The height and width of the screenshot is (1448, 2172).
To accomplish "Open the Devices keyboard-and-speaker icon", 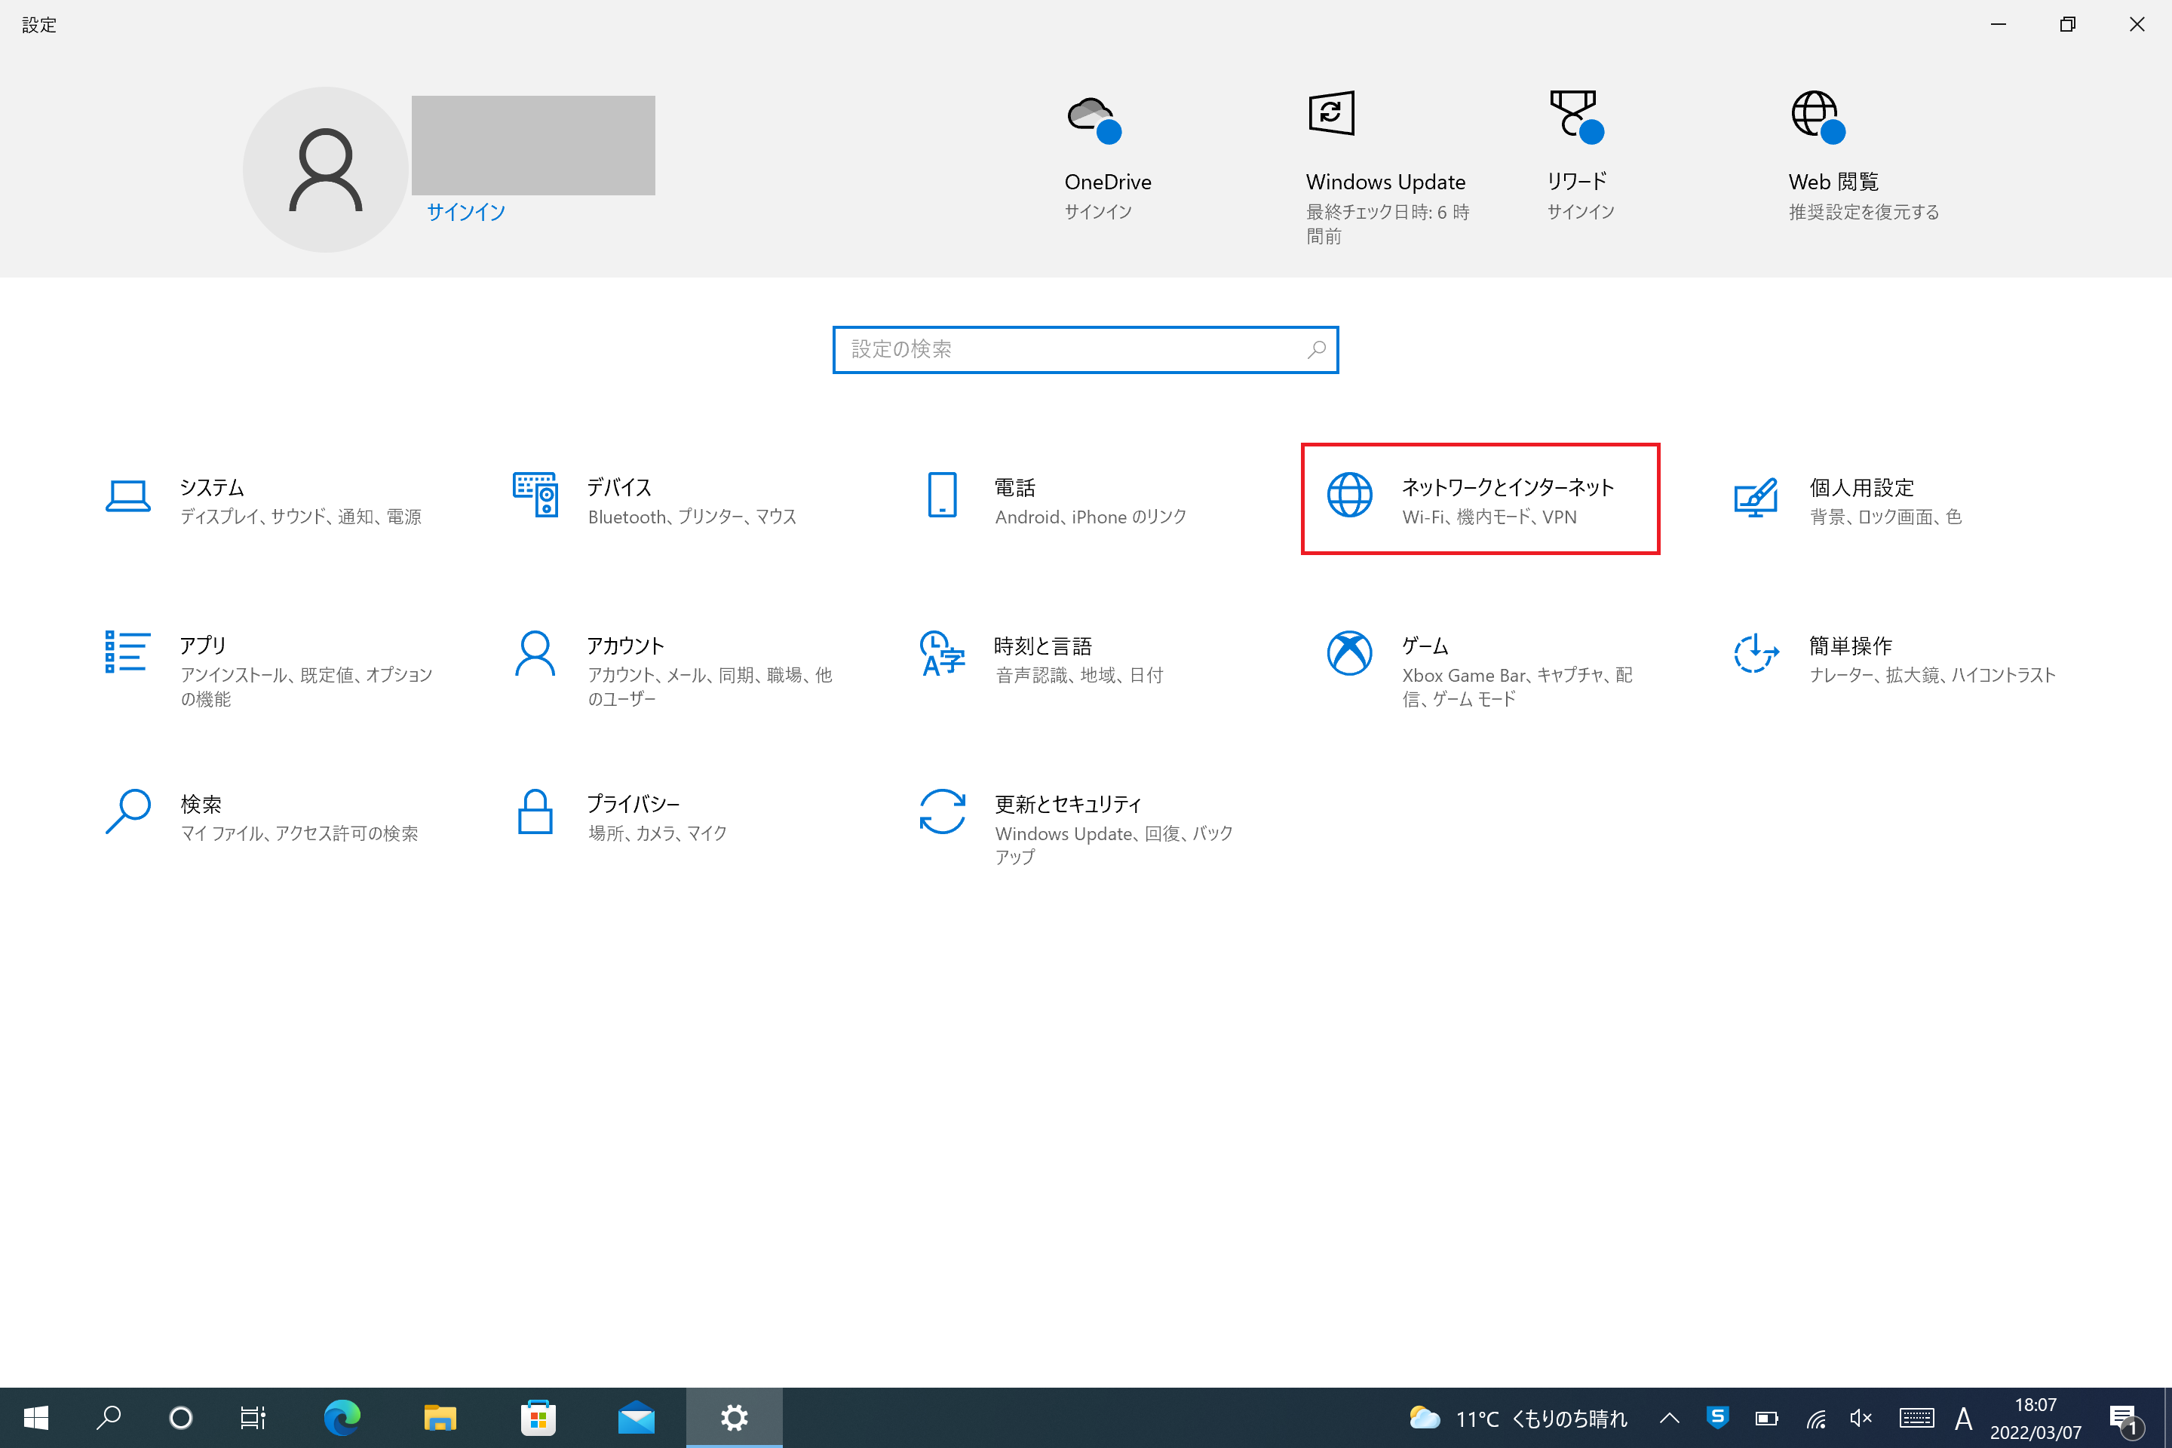I will click(x=535, y=495).
